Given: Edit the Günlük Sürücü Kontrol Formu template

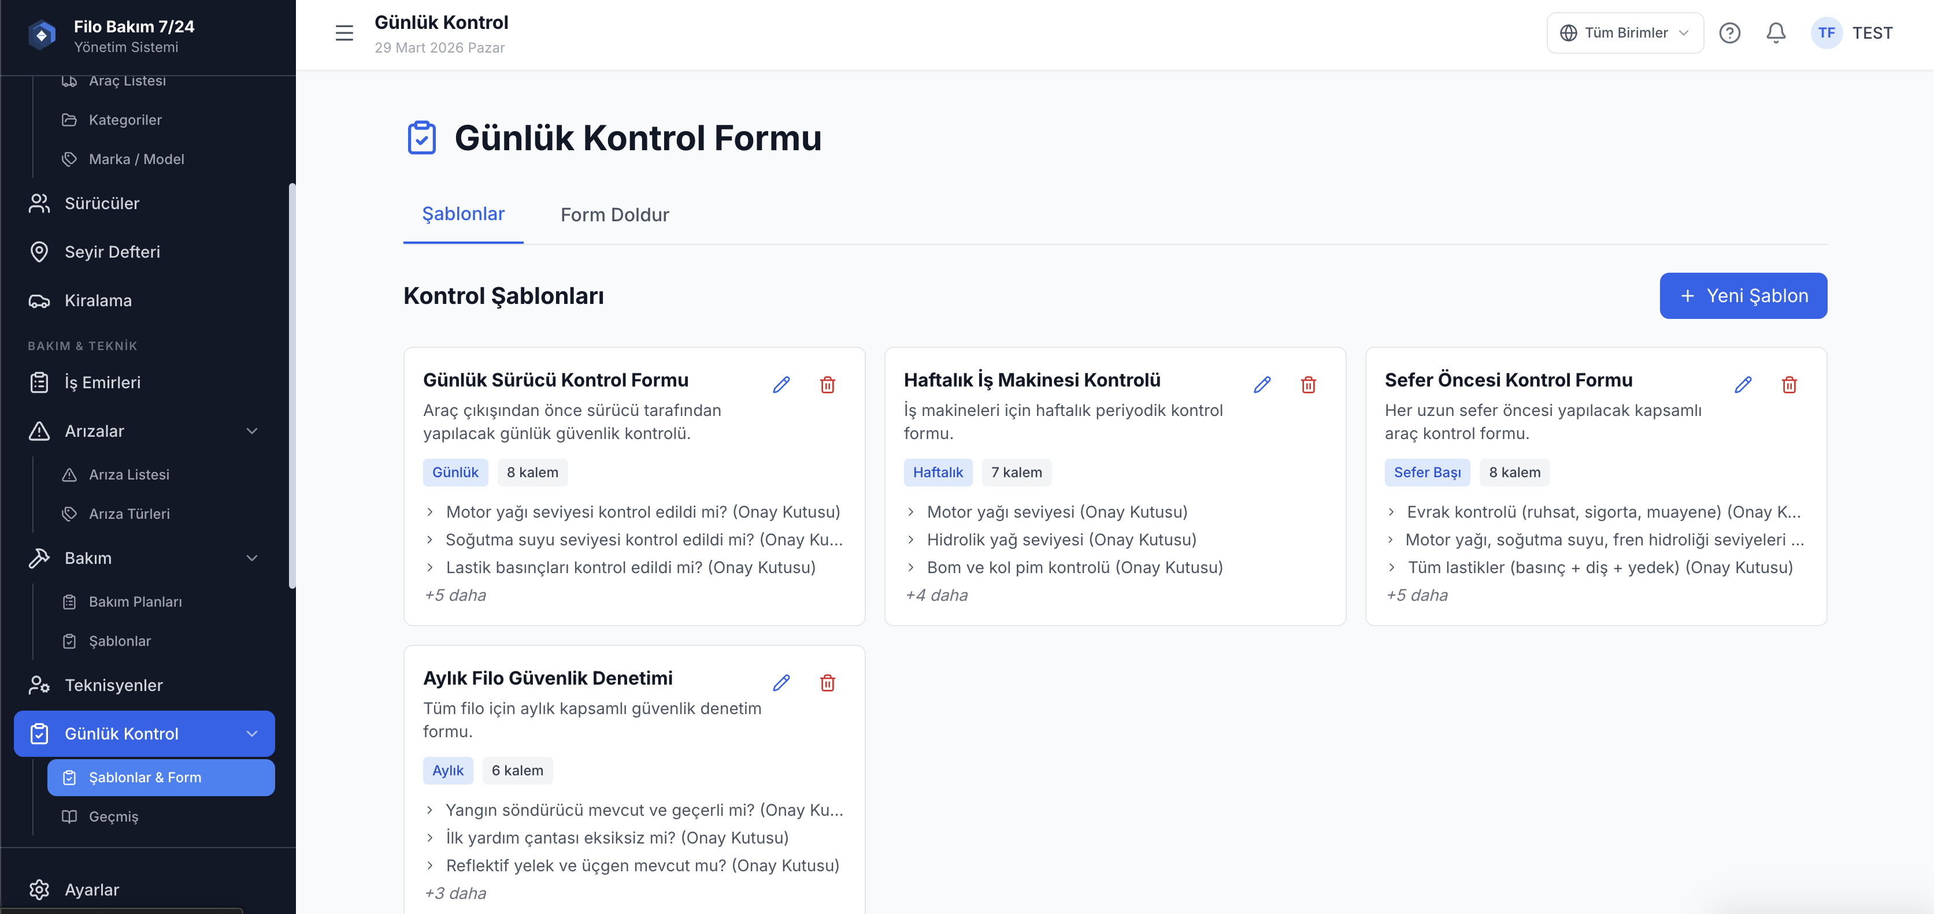Looking at the screenshot, I should click(x=781, y=385).
